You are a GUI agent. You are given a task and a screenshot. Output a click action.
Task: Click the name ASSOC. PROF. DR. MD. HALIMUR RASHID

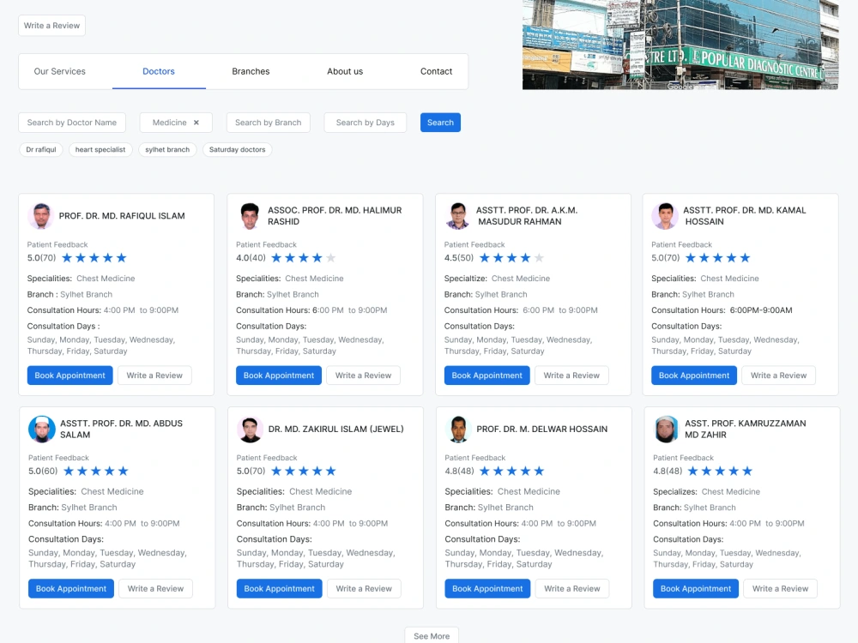335,216
